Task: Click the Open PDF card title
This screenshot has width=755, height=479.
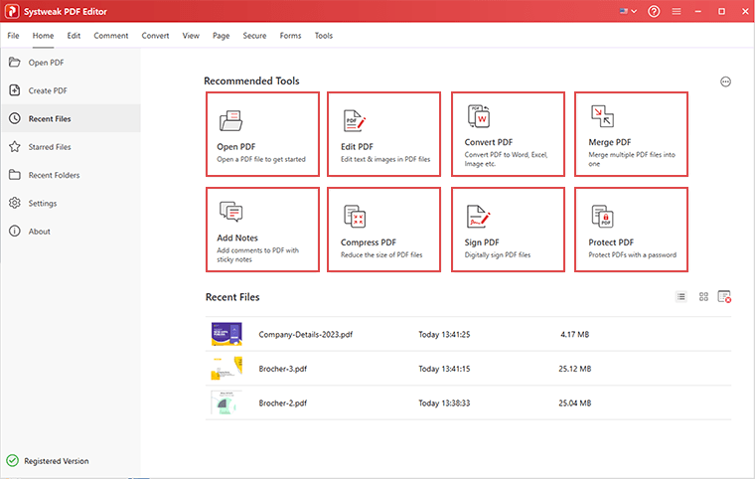Action: pyautogui.click(x=236, y=146)
